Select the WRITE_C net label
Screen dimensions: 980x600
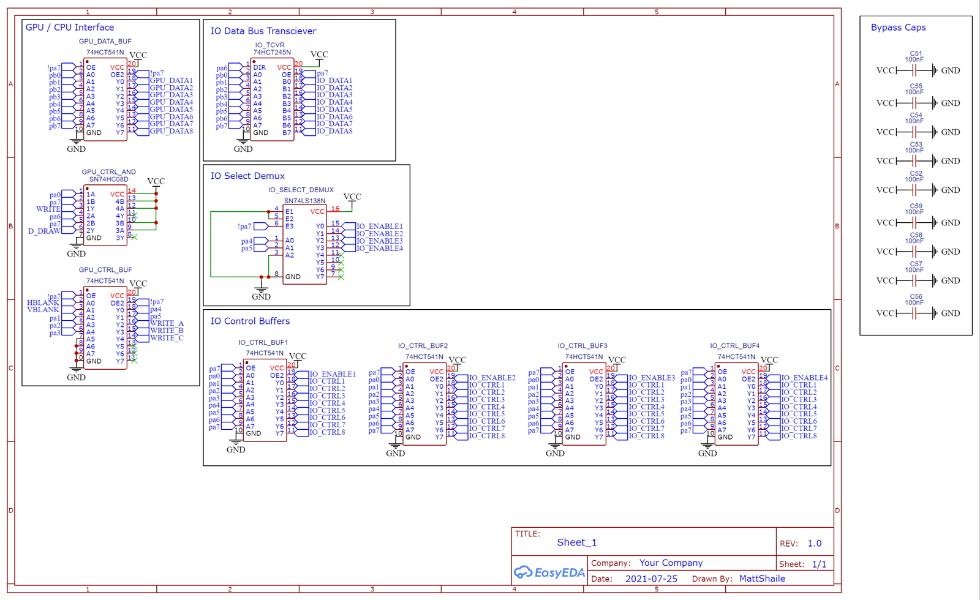pyautogui.click(x=167, y=338)
